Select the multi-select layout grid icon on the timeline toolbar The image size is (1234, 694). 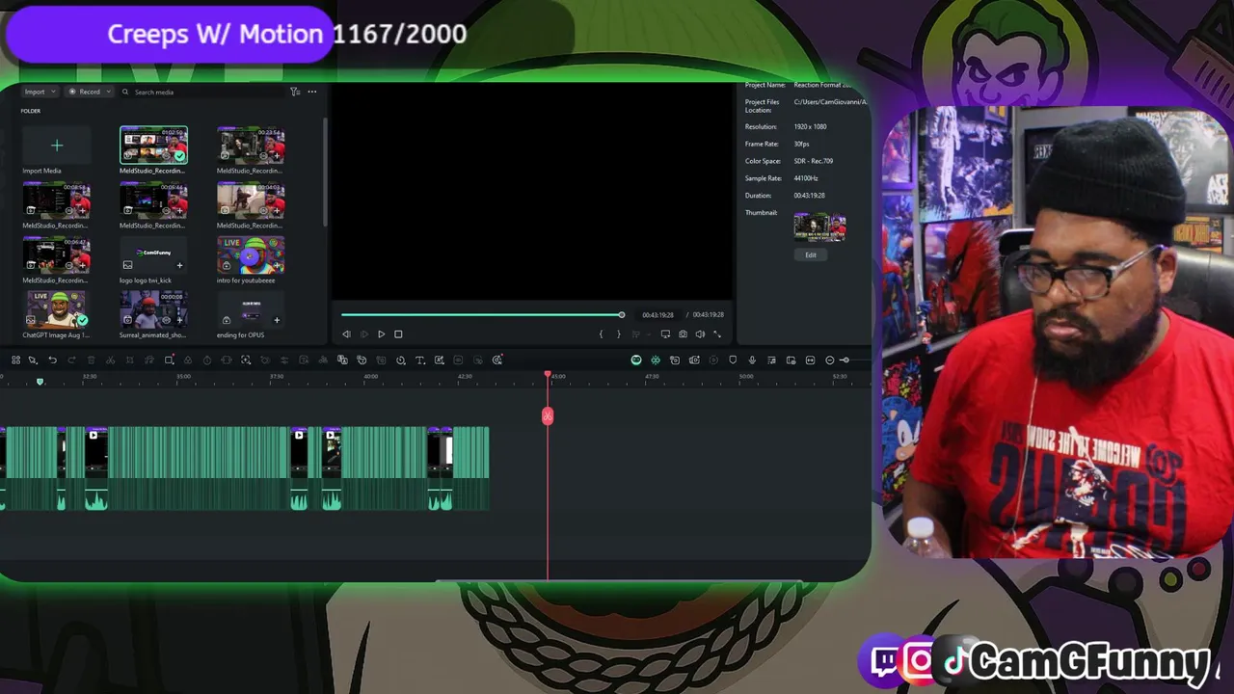[x=15, y=360]
